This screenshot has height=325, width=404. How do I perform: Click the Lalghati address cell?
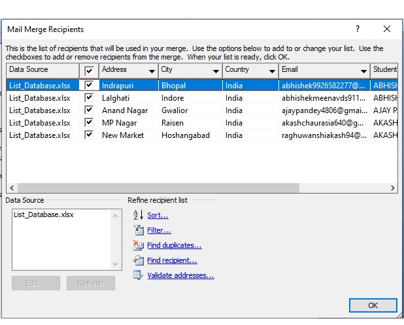(x=129, y=98)
